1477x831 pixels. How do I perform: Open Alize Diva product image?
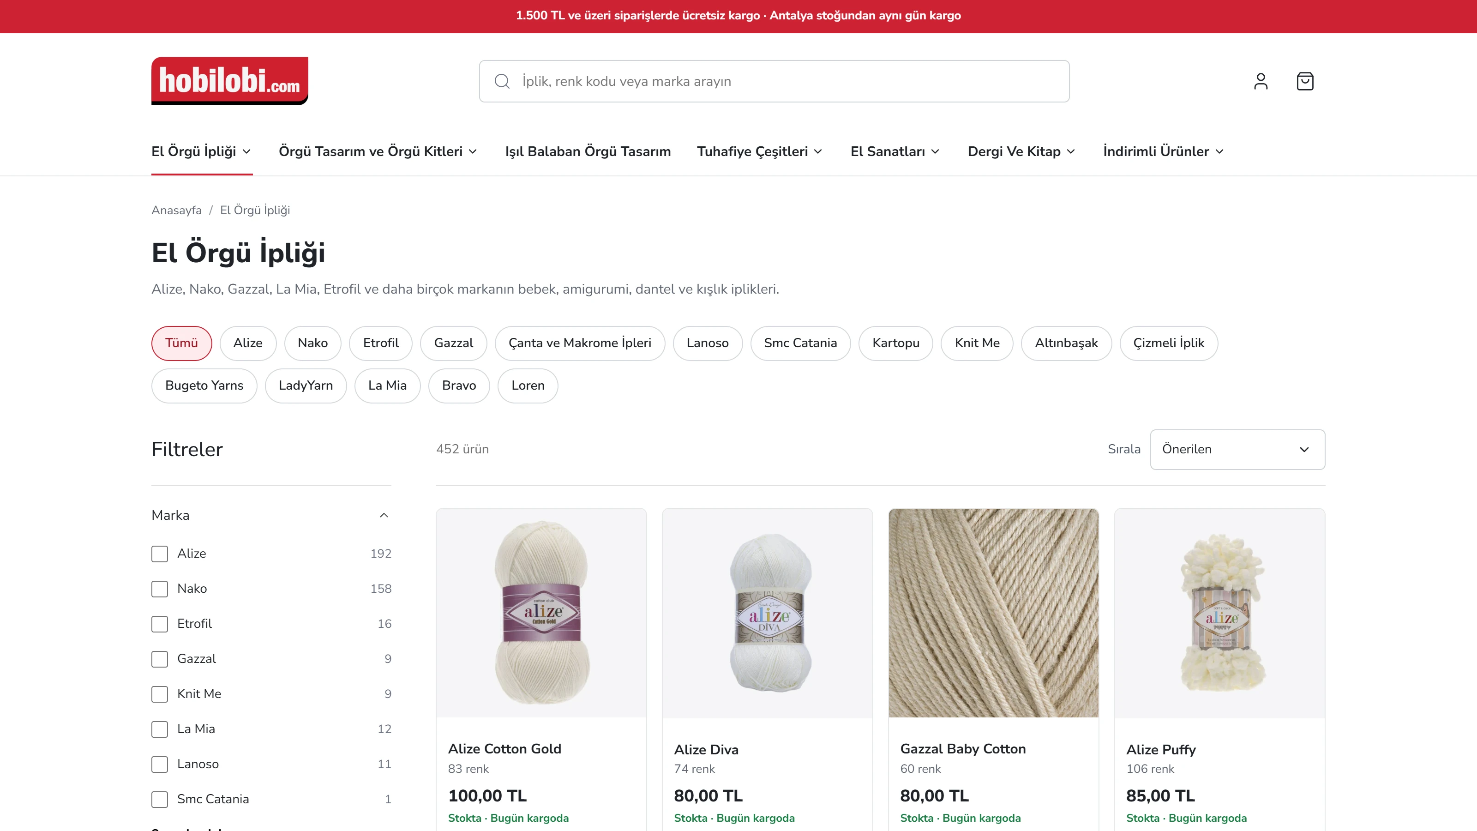click(767, 613)
